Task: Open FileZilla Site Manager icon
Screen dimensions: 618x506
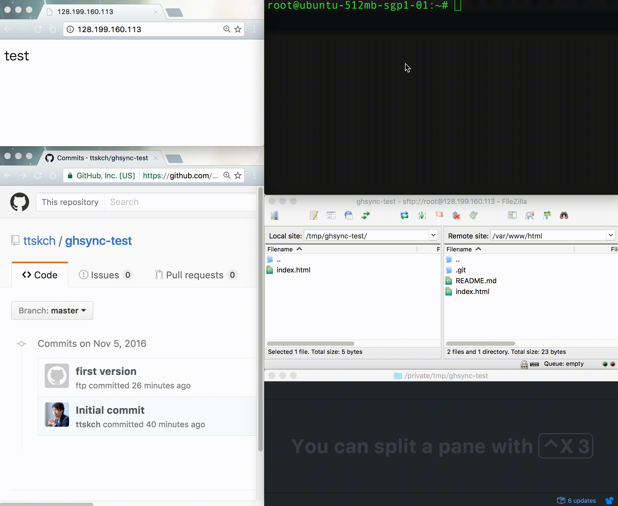Action: tap(274, 216)
